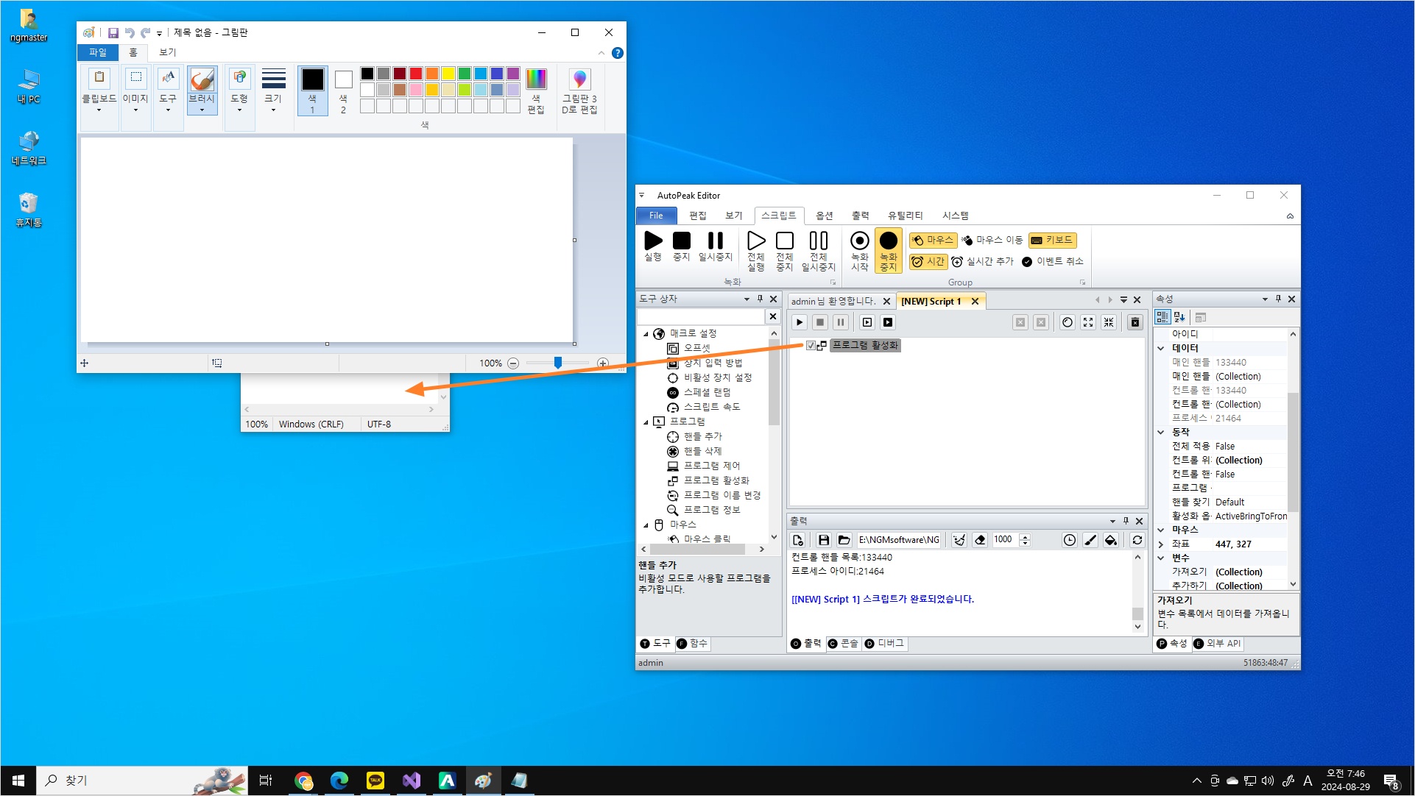This screenshot has height=796, width=1415.
Task: Toggle the 시간 recording option
Action: tap(928, 261)
